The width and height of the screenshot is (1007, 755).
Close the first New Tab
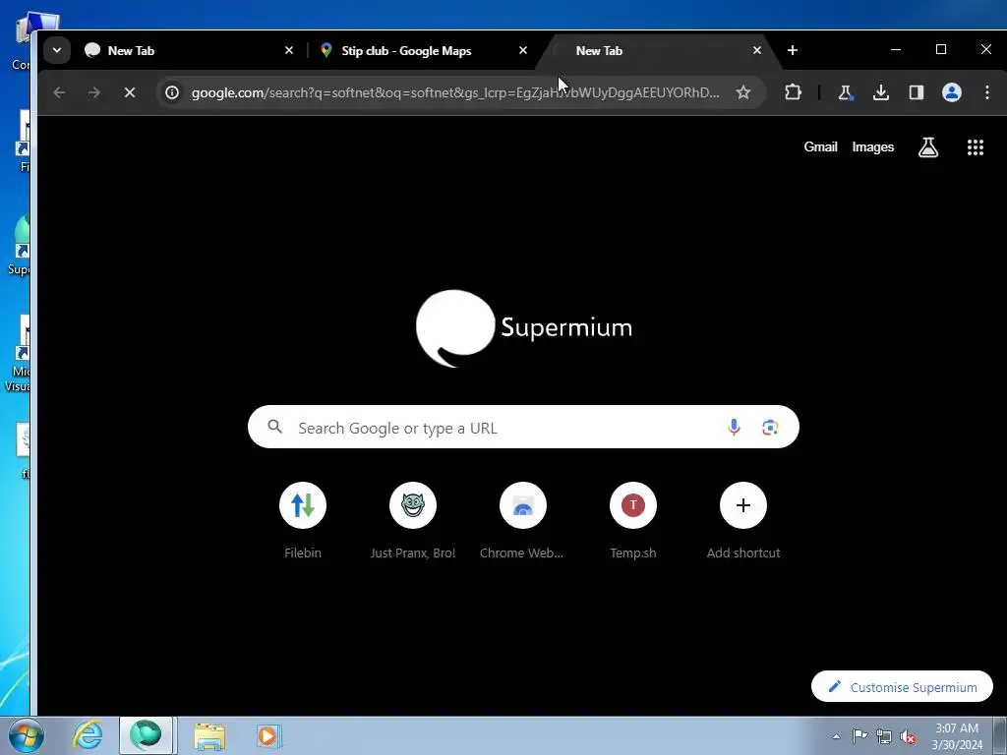click(x=289, y=50)
